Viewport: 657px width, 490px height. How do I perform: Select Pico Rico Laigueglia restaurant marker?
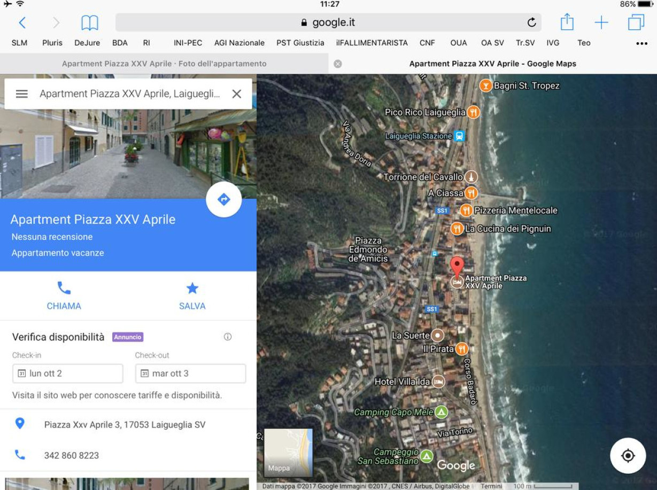[473, 112]
